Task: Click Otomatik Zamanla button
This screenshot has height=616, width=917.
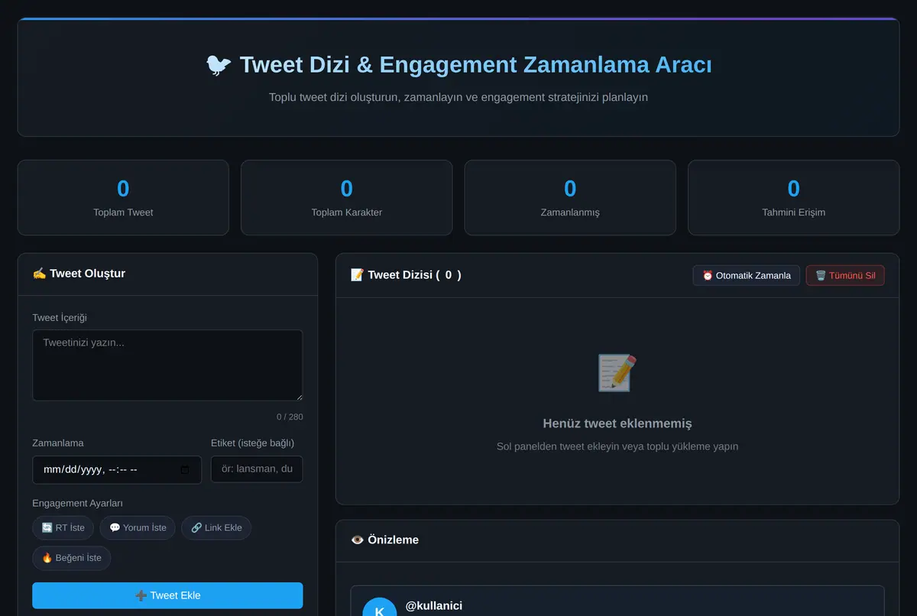Action: pyautogui.click(x=747, y=275)
